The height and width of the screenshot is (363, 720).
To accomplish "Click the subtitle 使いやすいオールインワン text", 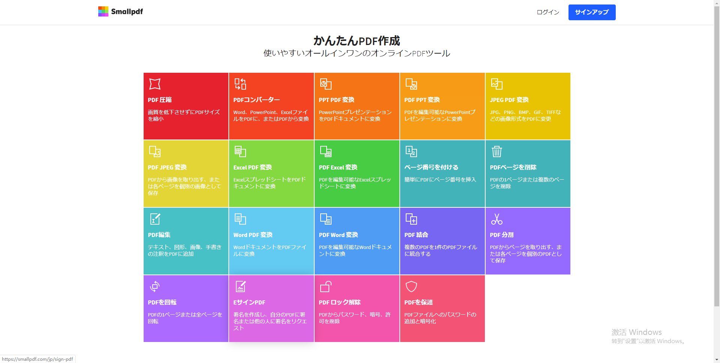I will (357, 53).
